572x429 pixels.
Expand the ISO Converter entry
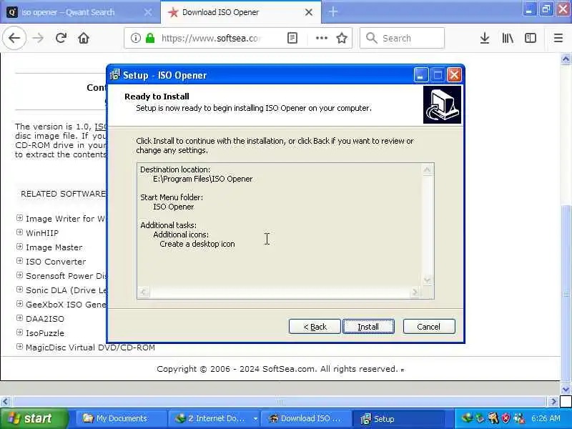(x=20, y=261)
